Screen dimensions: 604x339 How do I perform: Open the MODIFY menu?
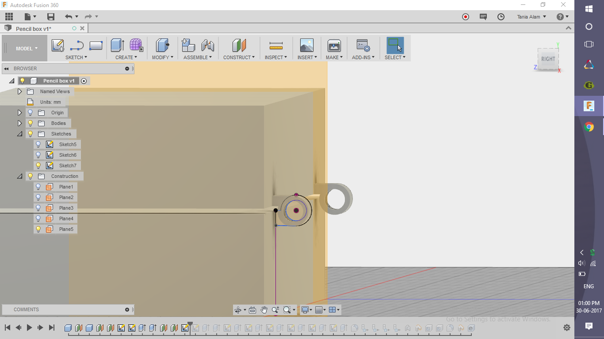click(163, 57)
